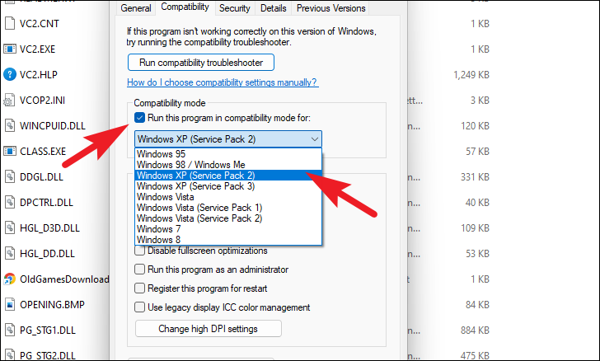Click the PG_STG1.DLL file icon
Viewport: 600px width, 361px height.
[x=10, y=330]
